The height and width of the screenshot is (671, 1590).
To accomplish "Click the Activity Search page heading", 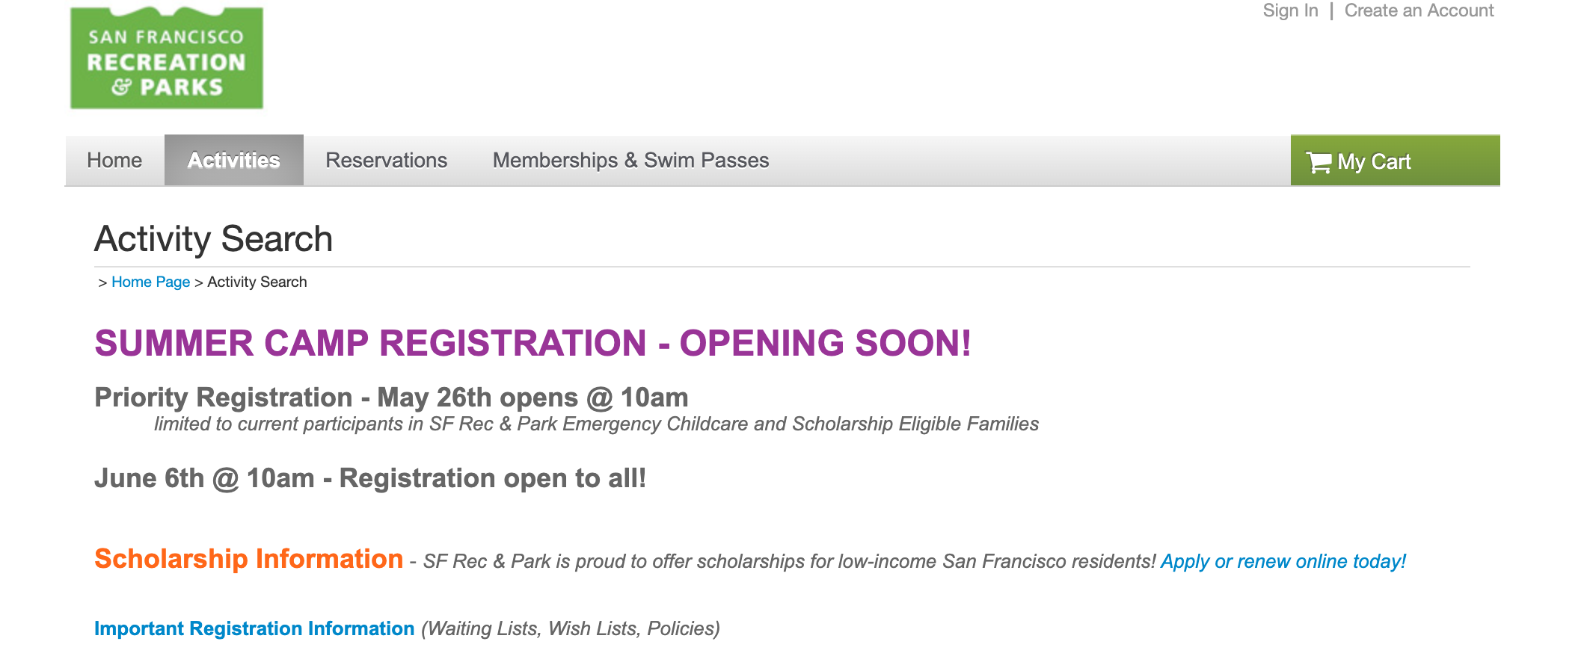I will click(x=213, y=239).
